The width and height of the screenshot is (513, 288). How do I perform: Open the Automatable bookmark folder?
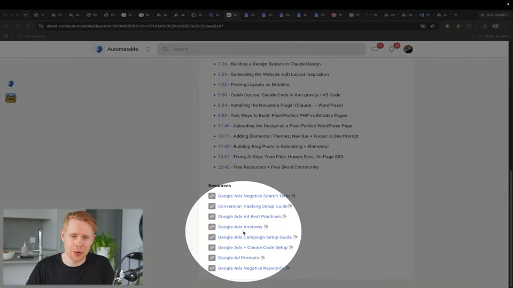pos(32,36)
